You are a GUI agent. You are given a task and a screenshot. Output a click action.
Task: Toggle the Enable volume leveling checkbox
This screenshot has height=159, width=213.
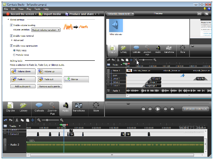pos(11,25)
